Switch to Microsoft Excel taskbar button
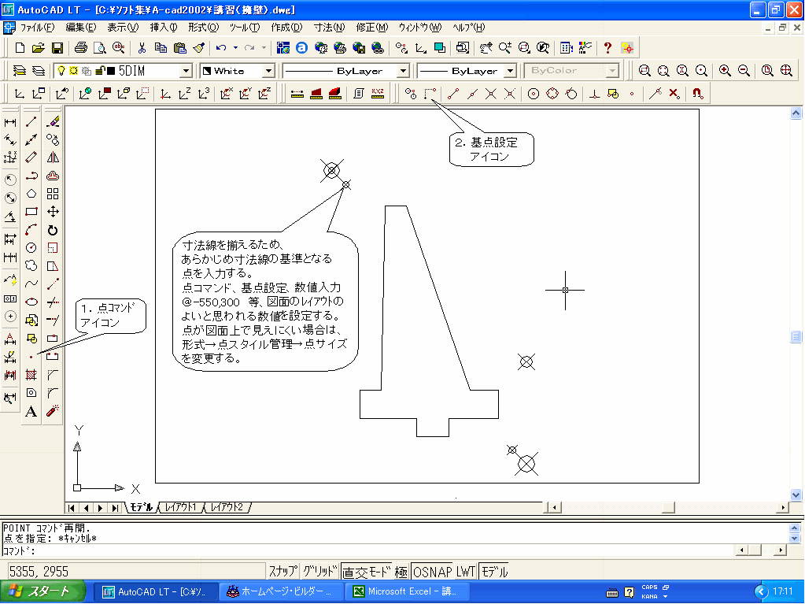The height and width of the screenshot is (604, 805). (406, 591)
